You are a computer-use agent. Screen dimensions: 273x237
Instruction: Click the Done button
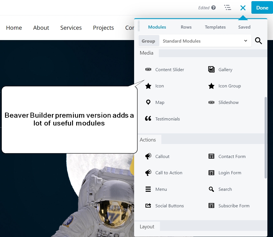click(x=262, y=8)
